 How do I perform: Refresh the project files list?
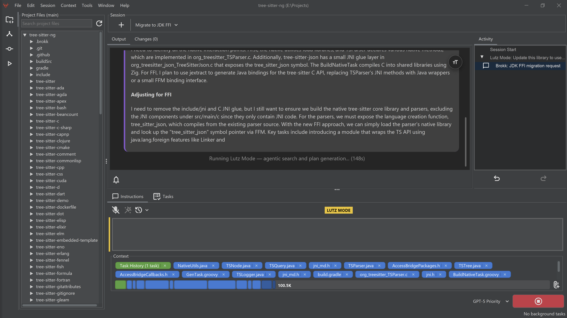[x=99, y=23]
